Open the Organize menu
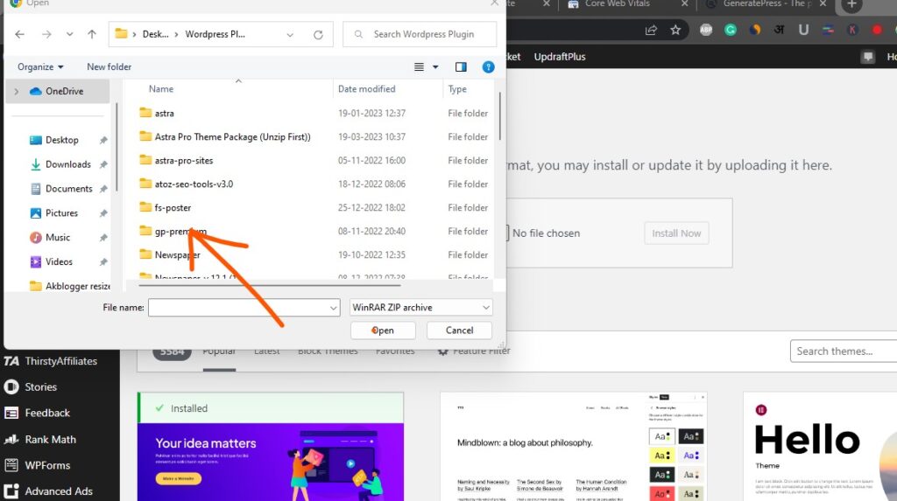 (40, 66)
